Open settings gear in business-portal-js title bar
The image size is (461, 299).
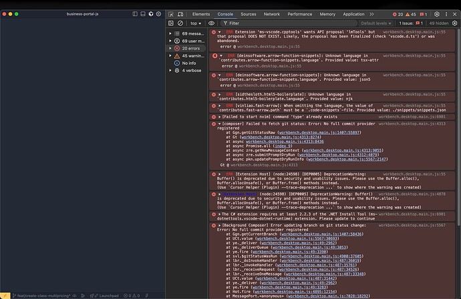(158, 14)
